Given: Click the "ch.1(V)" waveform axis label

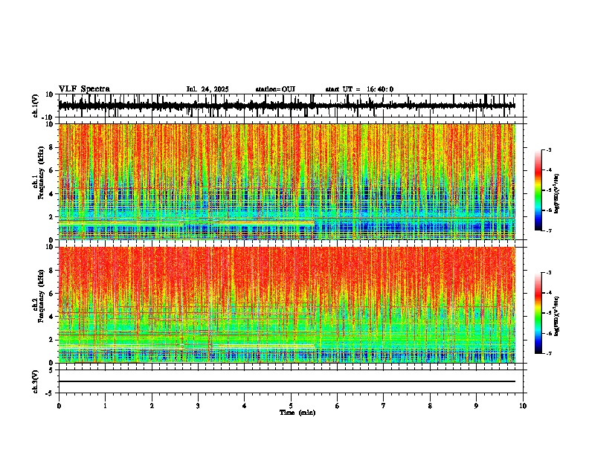Looking at the screenshot, I should [x=36, y=106].
